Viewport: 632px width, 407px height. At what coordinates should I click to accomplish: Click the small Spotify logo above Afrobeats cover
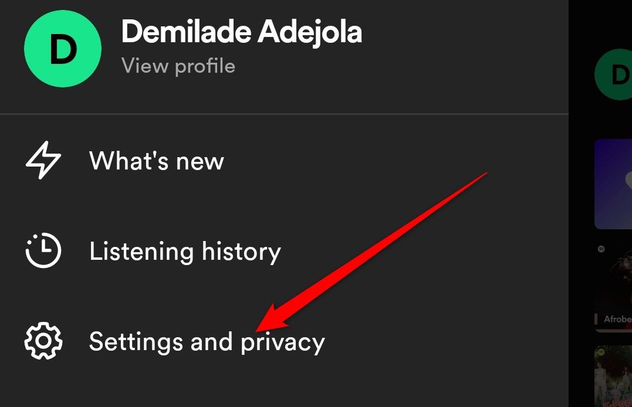(601, 249)
